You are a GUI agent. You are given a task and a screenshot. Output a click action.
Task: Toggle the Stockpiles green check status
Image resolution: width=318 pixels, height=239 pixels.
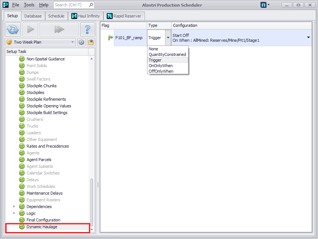[22, 92]
